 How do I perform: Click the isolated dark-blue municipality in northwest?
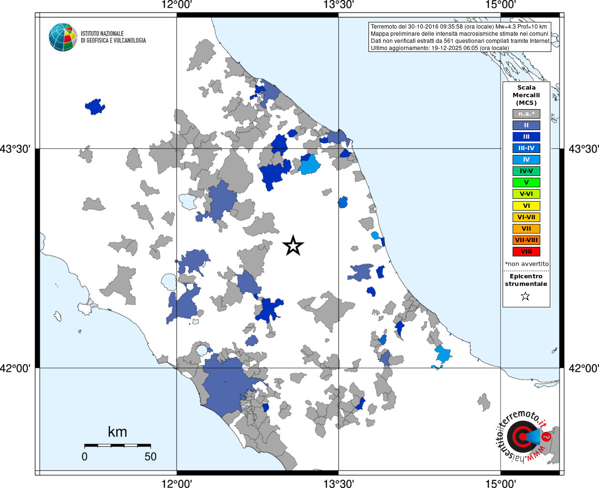[95, 107]
